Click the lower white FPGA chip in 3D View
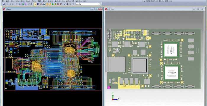This screenshot has height=106, width=207. (172, 73)
